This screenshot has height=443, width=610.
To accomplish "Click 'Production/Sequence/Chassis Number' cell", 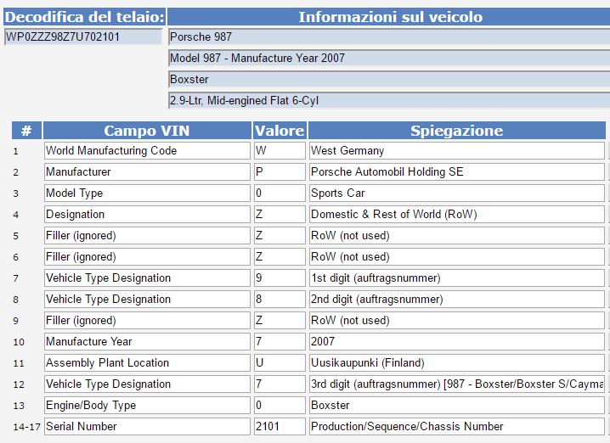I will (457, 426).
